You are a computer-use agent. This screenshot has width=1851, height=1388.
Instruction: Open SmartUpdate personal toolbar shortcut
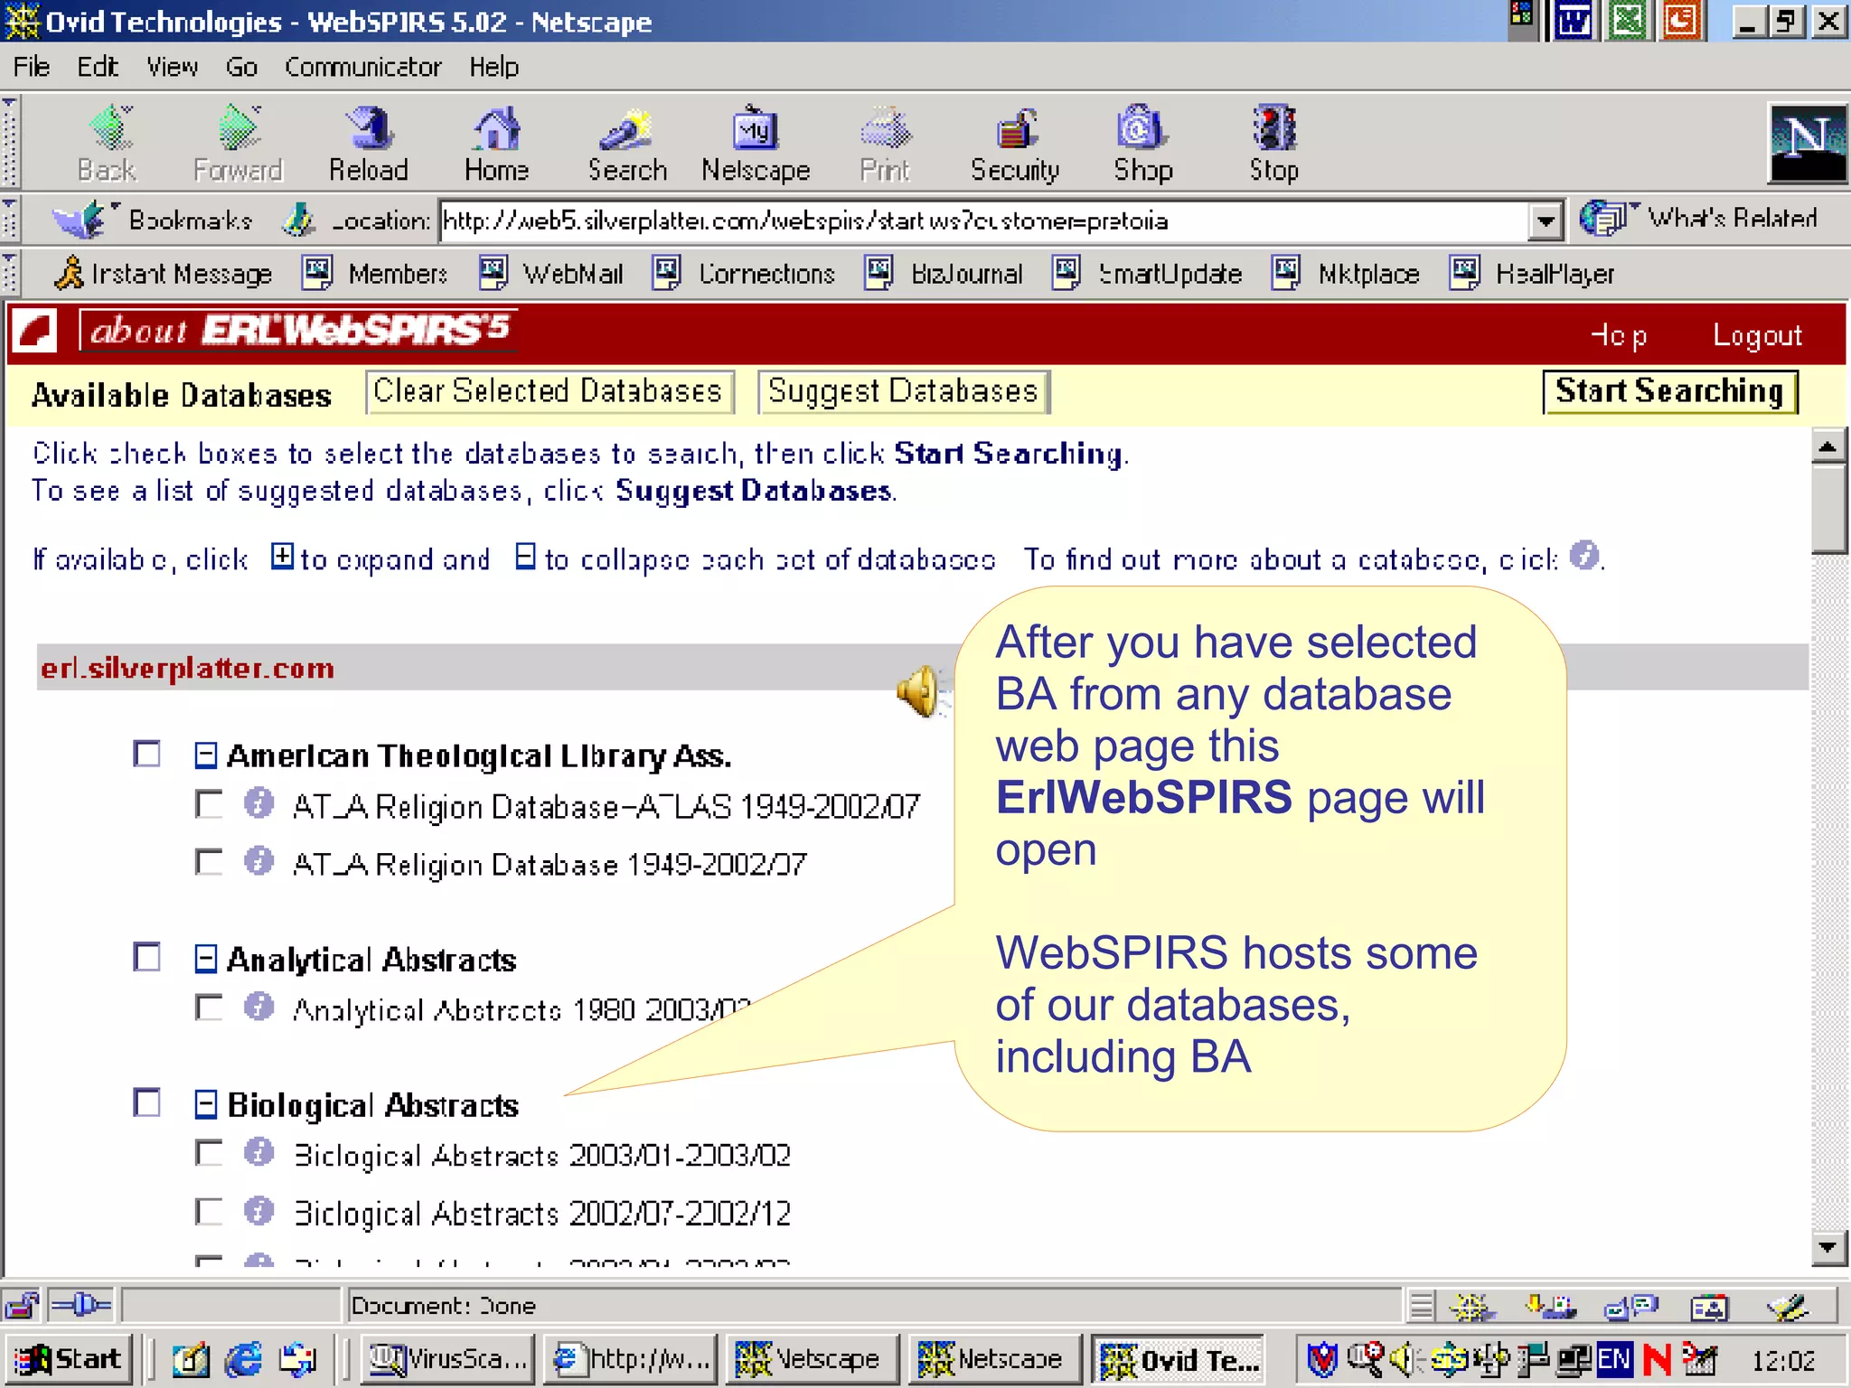pos(1148,273)
